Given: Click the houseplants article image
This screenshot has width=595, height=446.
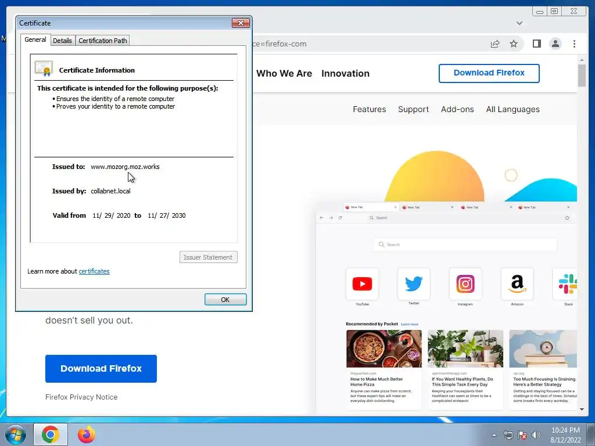Looking at the screenshot, I should 465,348.
